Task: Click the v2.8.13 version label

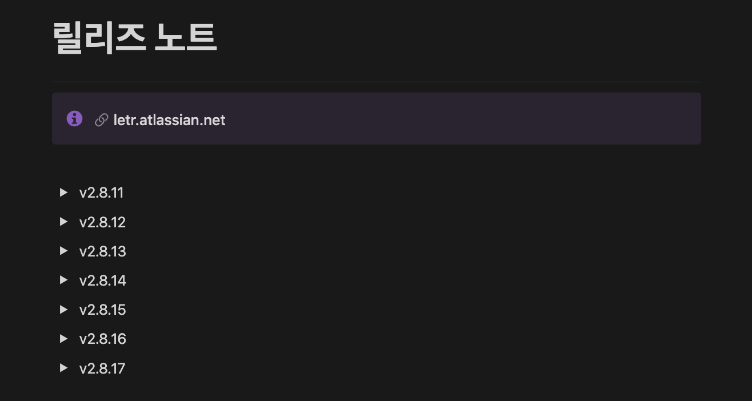Action: tap(102, 251)
